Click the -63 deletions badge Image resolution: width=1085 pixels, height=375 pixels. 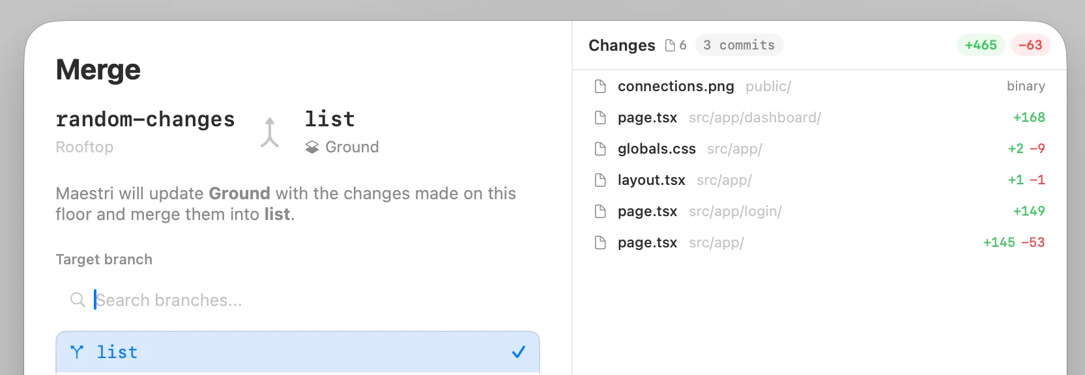(1030, 46)
